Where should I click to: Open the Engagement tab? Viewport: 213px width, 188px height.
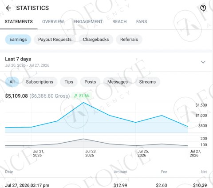[x=88, y=22]
